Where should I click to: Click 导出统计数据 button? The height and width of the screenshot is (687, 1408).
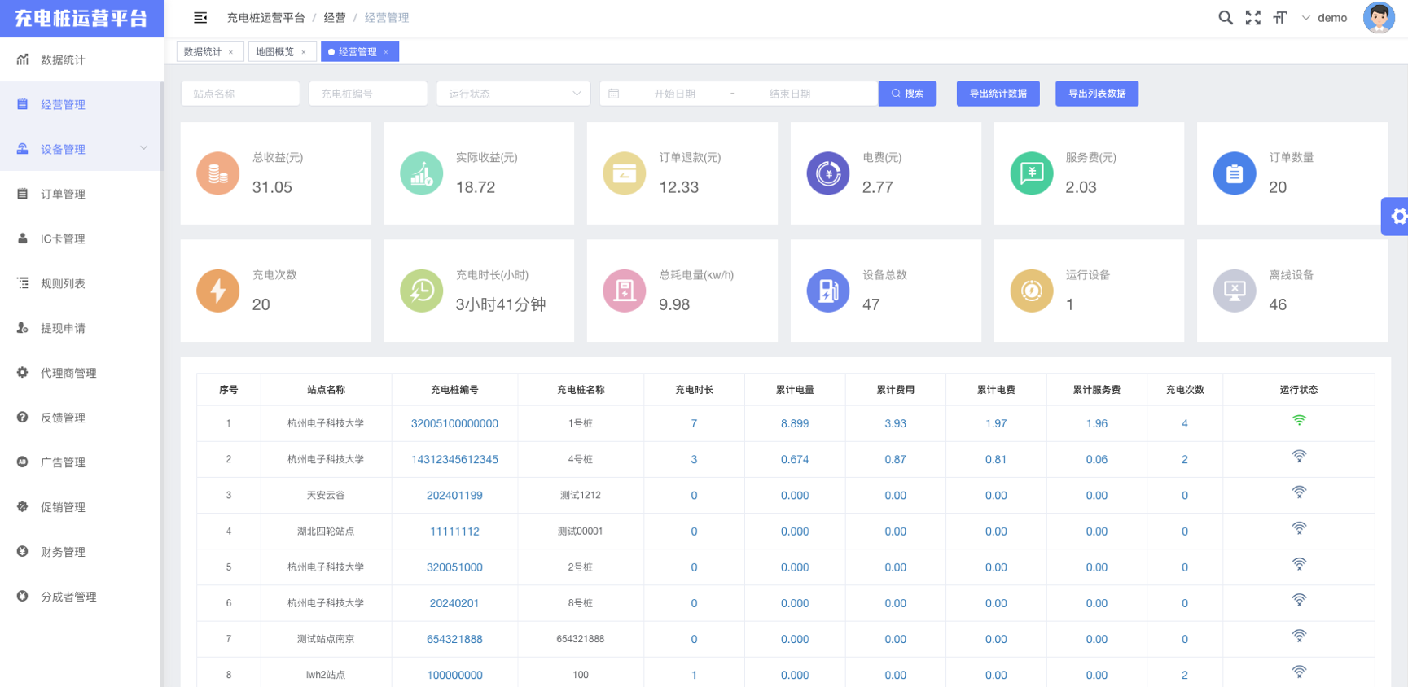point(998,94)
